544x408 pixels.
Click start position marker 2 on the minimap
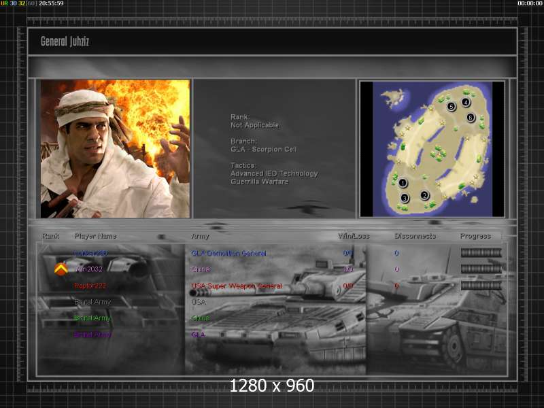(424, 195)
